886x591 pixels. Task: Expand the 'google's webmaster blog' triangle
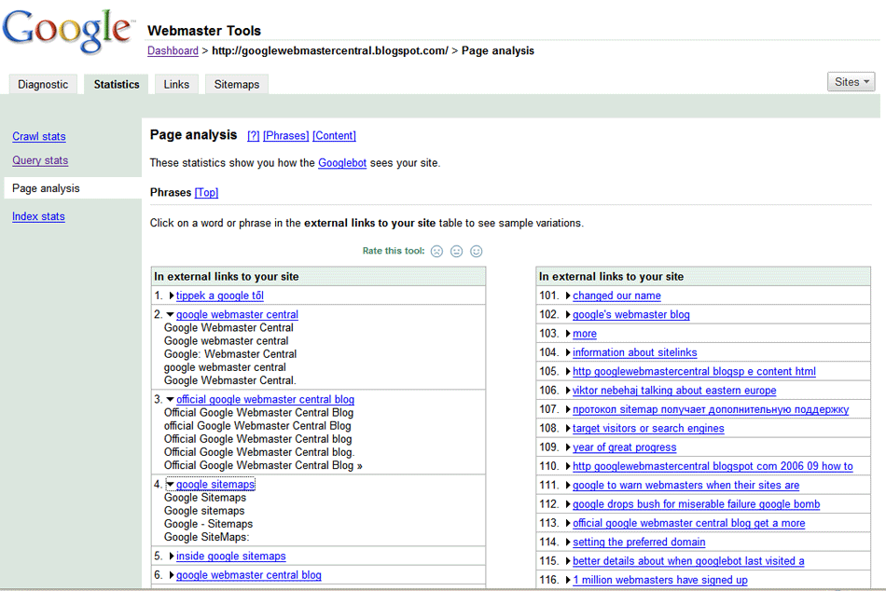tap(568, 315)
